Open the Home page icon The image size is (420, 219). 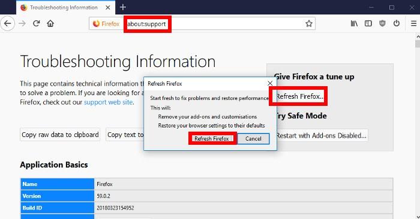click(50, 23)
